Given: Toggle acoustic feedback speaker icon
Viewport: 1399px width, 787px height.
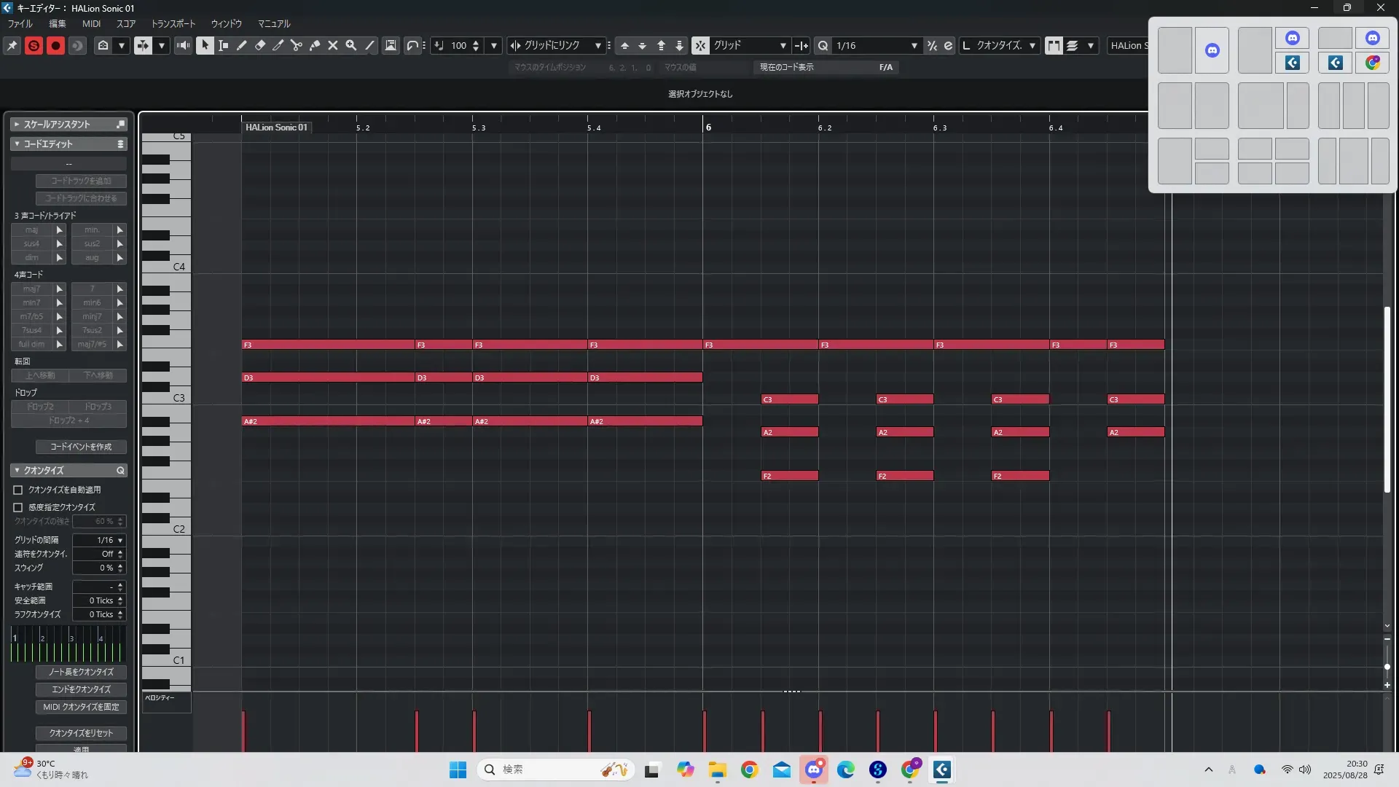Looking at the screenshot, I should (x=183, y=45).
